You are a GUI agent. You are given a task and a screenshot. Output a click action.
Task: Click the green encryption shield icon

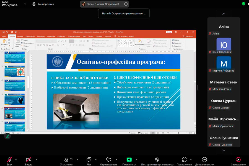click(x=243, y=4)
